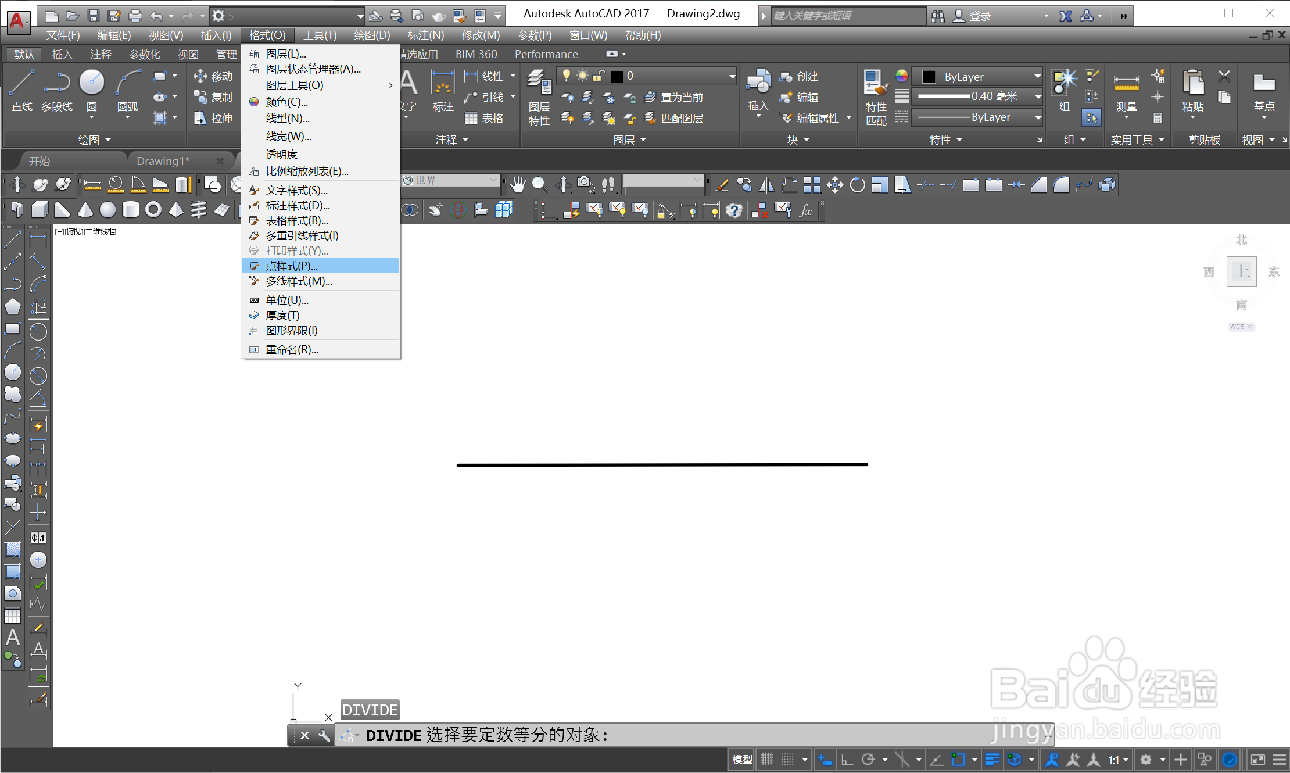Screen dimensions: 1290x773
Task: Toggle polar tracking in status bar
Action: [868, 759]
